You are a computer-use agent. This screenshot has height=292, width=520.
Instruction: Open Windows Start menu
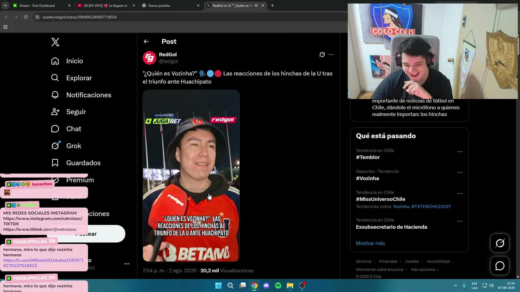pyautogui.click(x=218, y=286)
